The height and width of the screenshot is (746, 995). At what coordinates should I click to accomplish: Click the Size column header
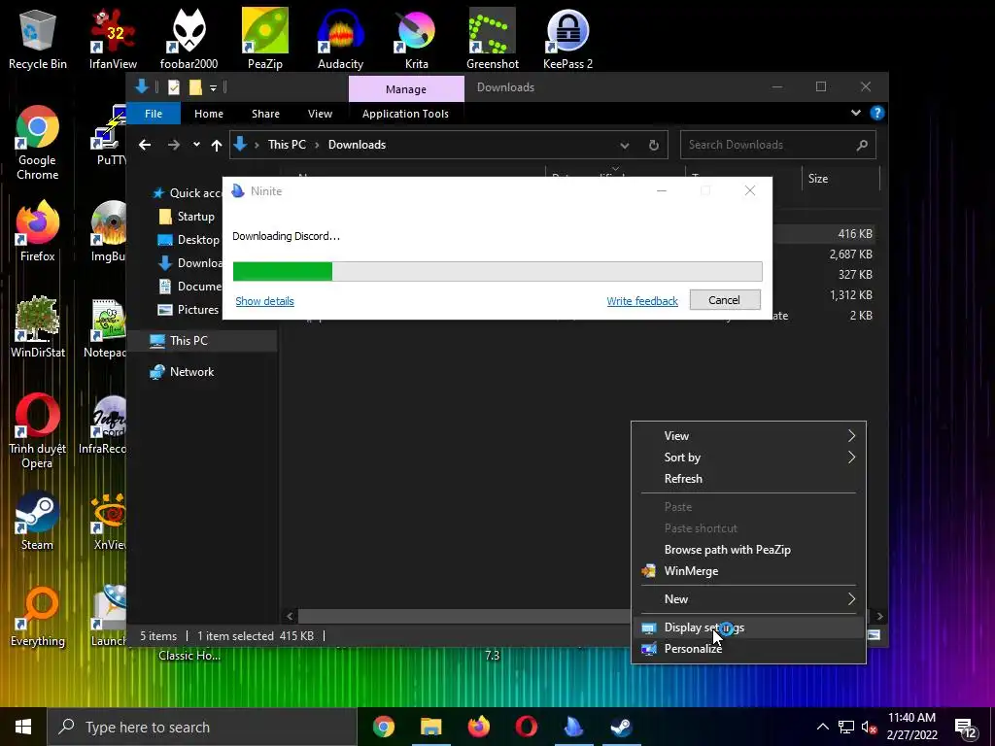pos(841,179)
